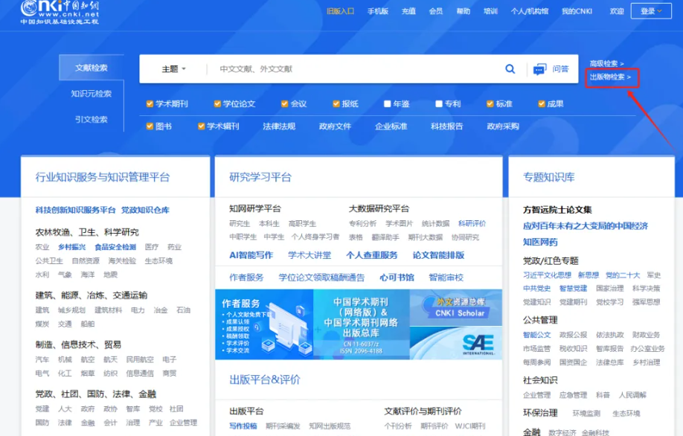Image resolution: width=683 pixels, height=436 pixels.
Task: Click the CNKI logo
Action: click(x=60, y=12)
